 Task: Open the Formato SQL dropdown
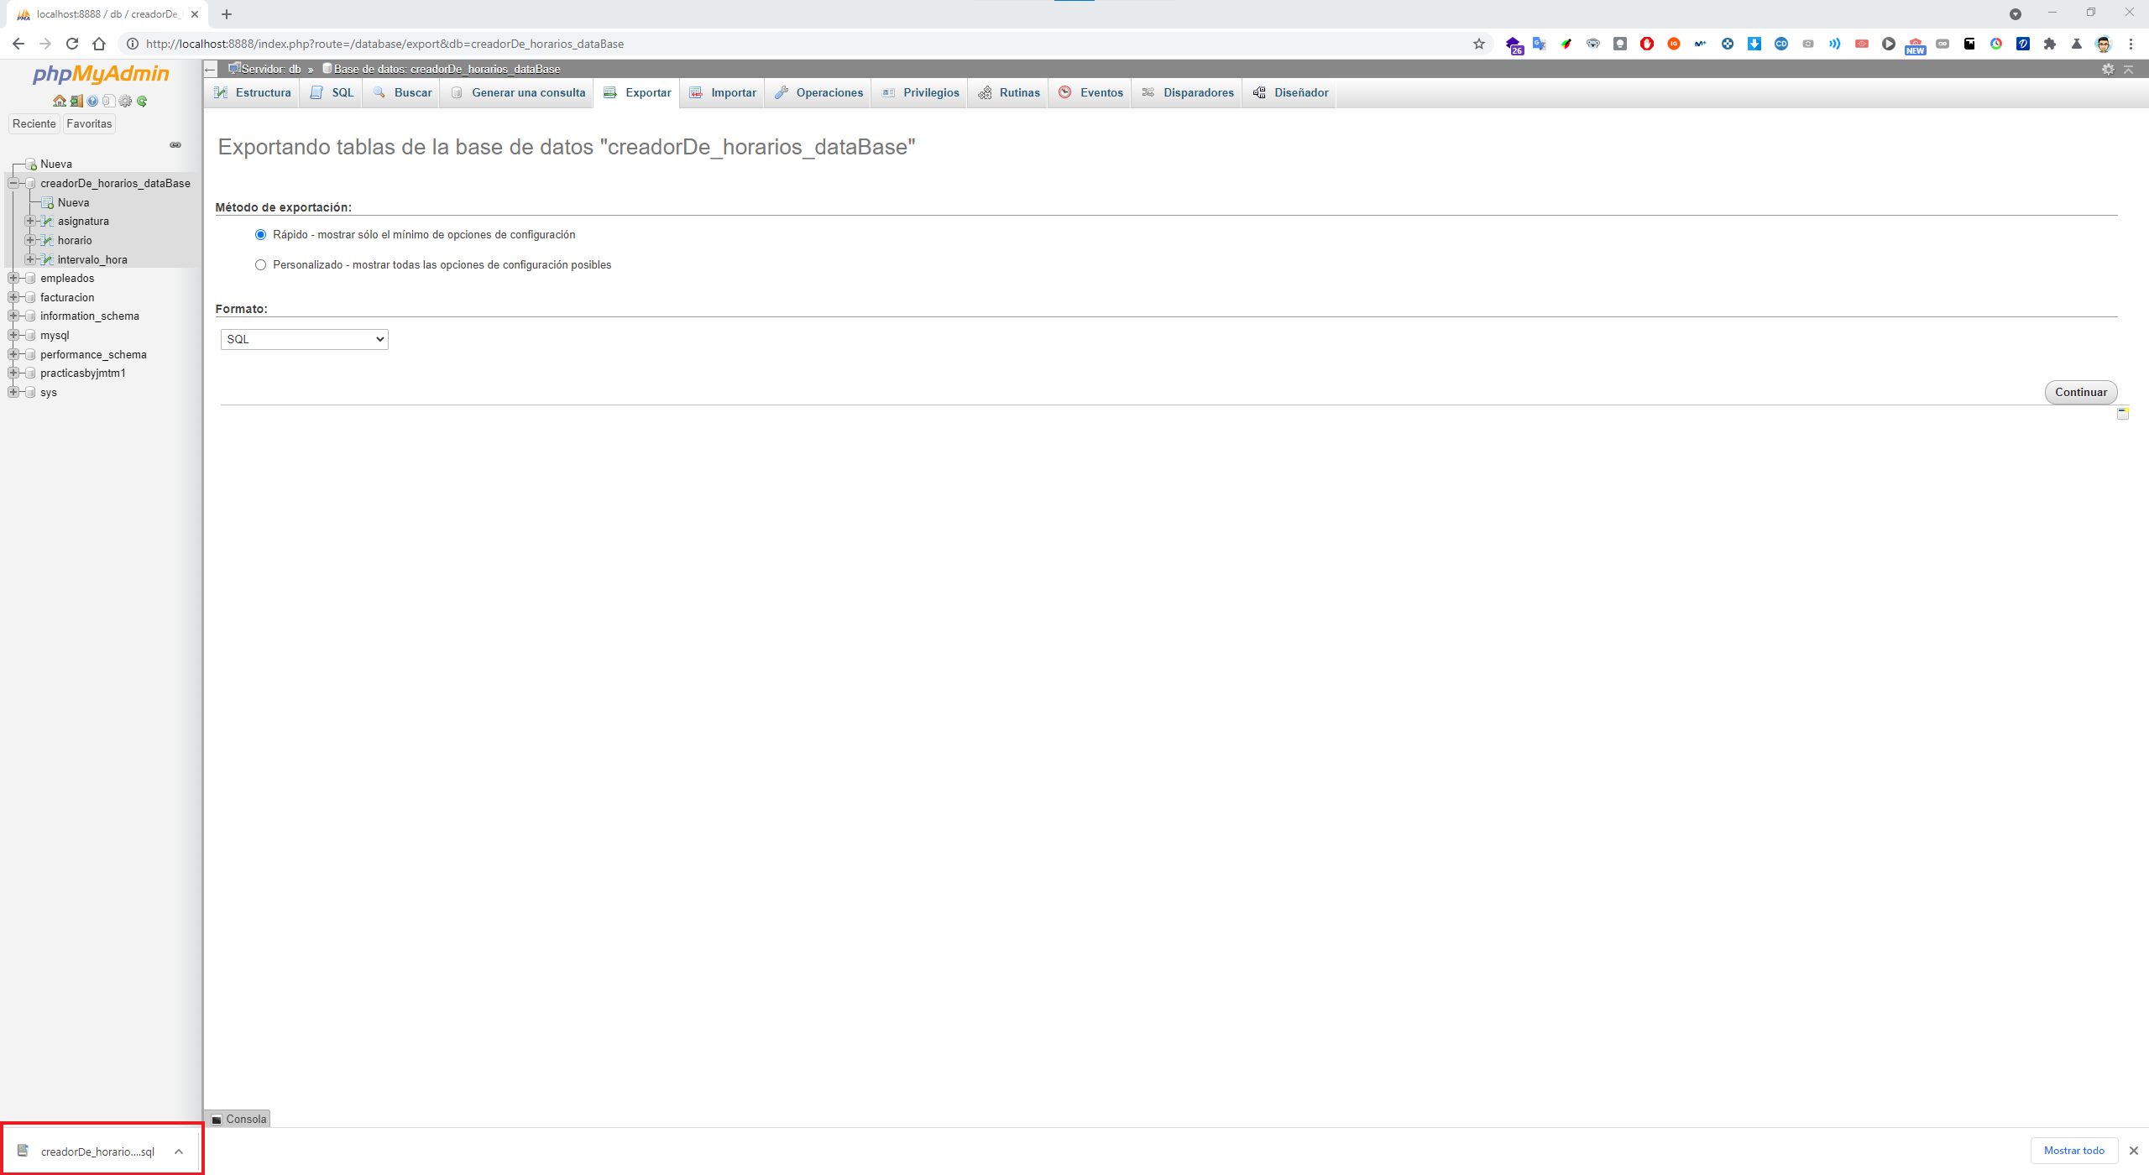tap(304, 339)
